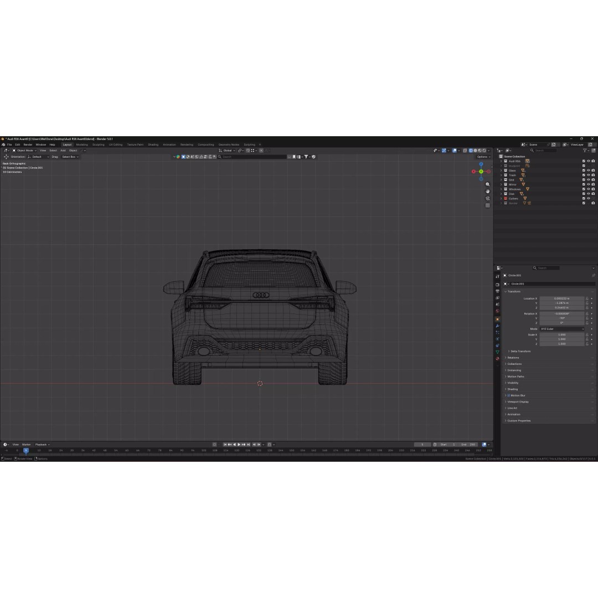The height and width of the screenshot is (598, 598).
Task: Open the green Object Data properties tab
Action: point(497,352)
